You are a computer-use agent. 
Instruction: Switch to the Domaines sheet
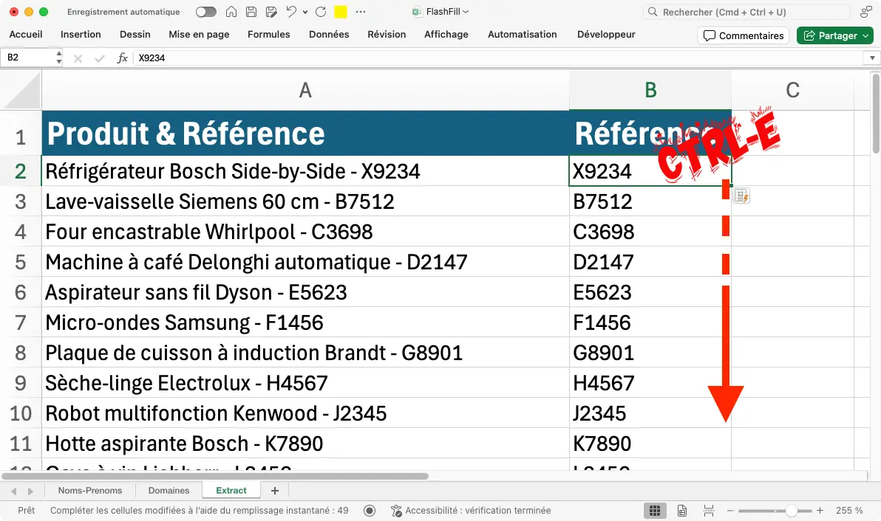169,491
